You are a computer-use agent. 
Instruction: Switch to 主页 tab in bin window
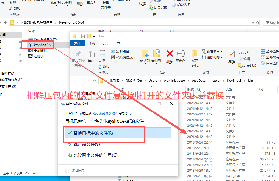point(92,43)
